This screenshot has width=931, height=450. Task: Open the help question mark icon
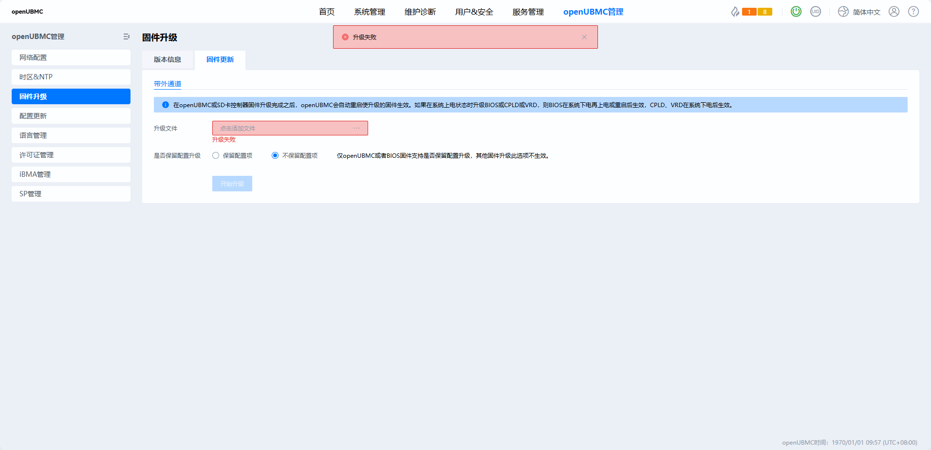[x=913, y=12]
